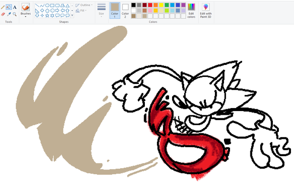This screenshot has width=294, height=185.
Task: Open the shape Outline dropdown
Action: pyautogui.click(x=84, y=5)
